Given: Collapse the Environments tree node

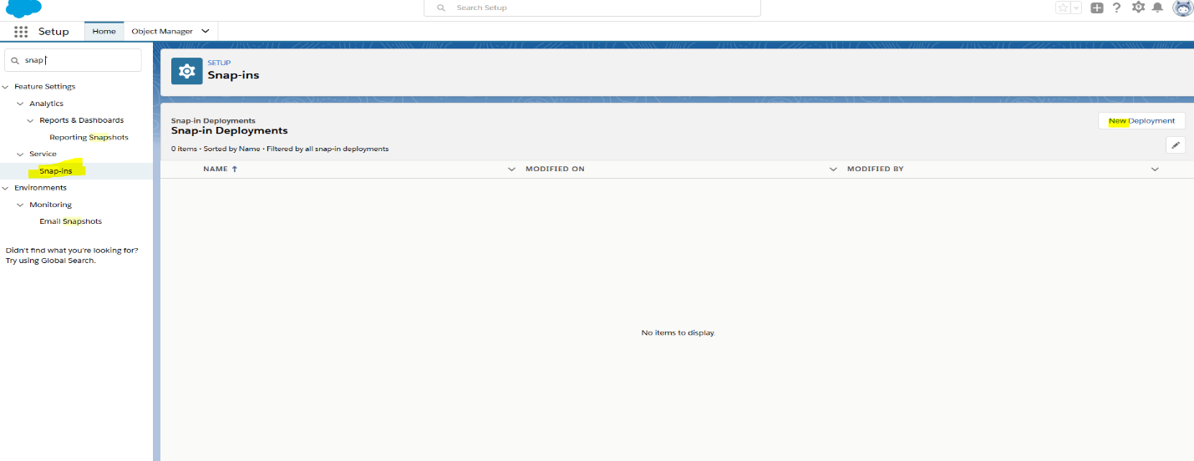Looking at the screenshot, I should [x=7, y=188].
